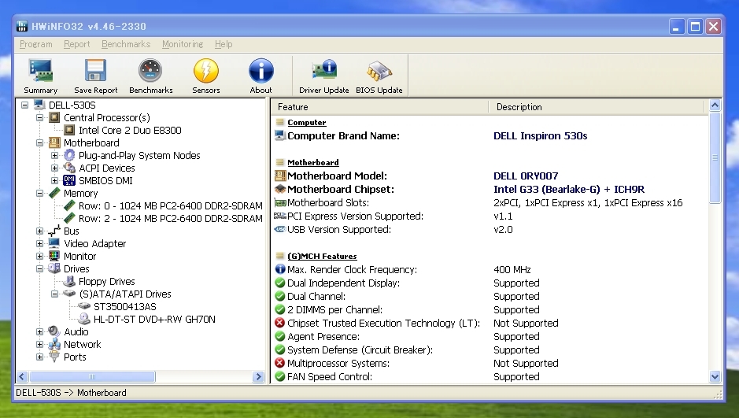Viewport: 739px width, 418px height.
Task: Expand the Video Adapter node
Action: point(40,244)
